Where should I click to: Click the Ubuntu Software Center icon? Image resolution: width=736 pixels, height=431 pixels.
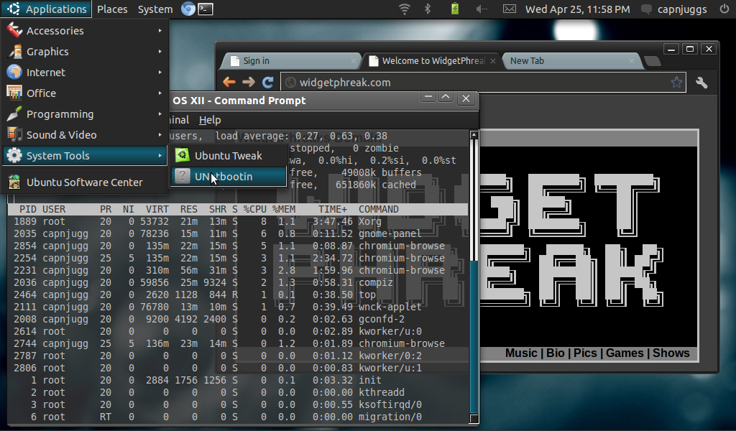click(14, 182)
